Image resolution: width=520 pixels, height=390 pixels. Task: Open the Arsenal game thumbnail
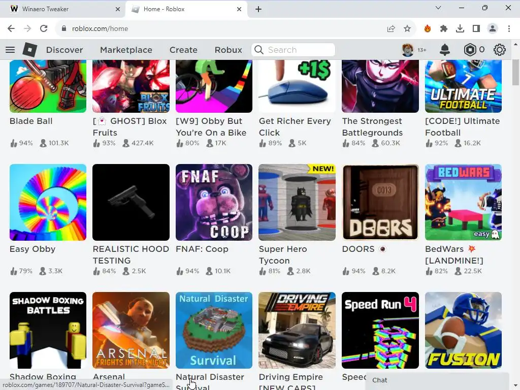[131, 330]
